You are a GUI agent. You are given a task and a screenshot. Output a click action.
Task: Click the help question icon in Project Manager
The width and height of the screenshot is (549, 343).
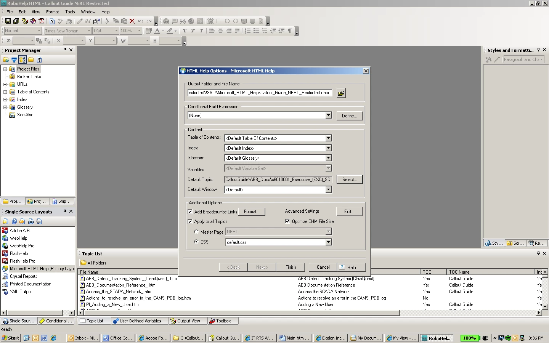coord(39,60)
